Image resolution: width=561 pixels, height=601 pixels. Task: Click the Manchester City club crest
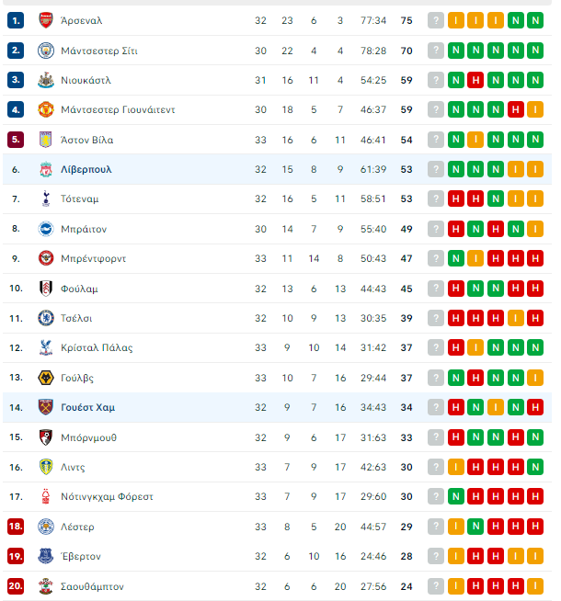46,51
